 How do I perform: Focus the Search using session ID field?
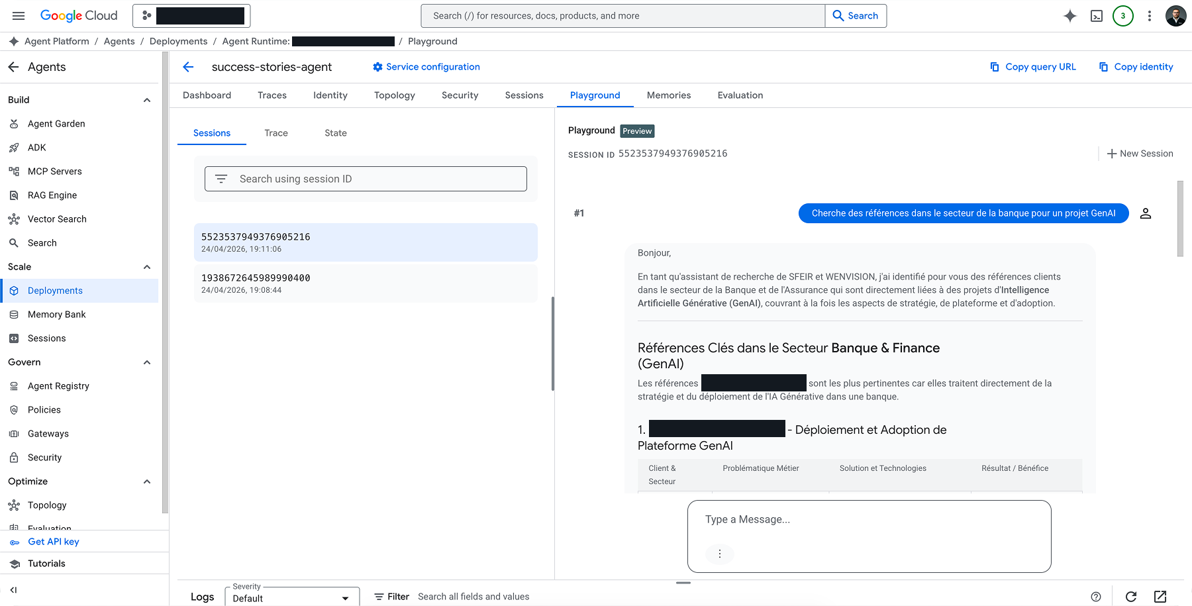(366, 179)
